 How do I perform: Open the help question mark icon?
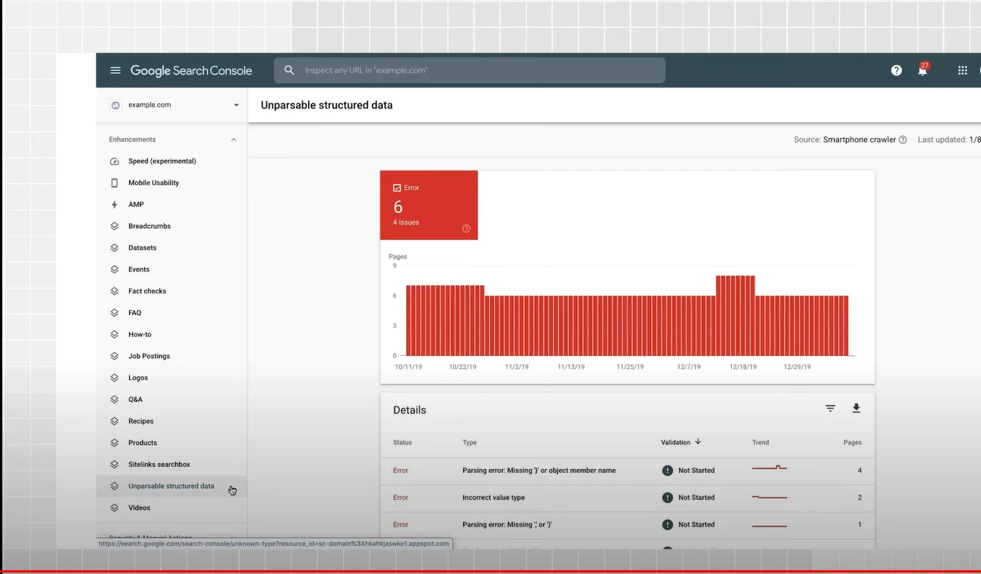(896, 70)
